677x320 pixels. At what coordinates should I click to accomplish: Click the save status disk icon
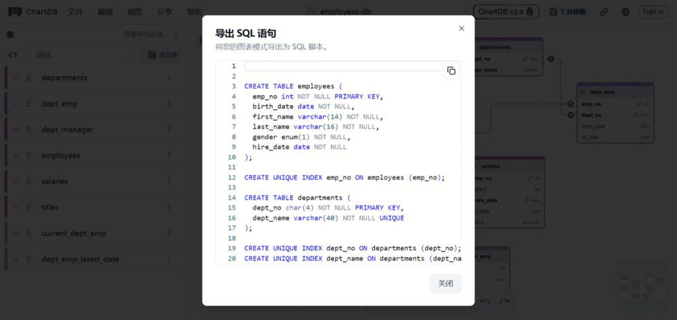point(553,12)
